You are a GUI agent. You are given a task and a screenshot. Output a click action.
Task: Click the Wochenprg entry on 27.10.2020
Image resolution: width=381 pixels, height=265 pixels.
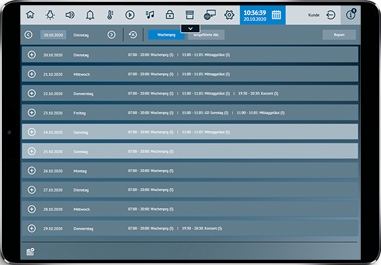[150, 190]
